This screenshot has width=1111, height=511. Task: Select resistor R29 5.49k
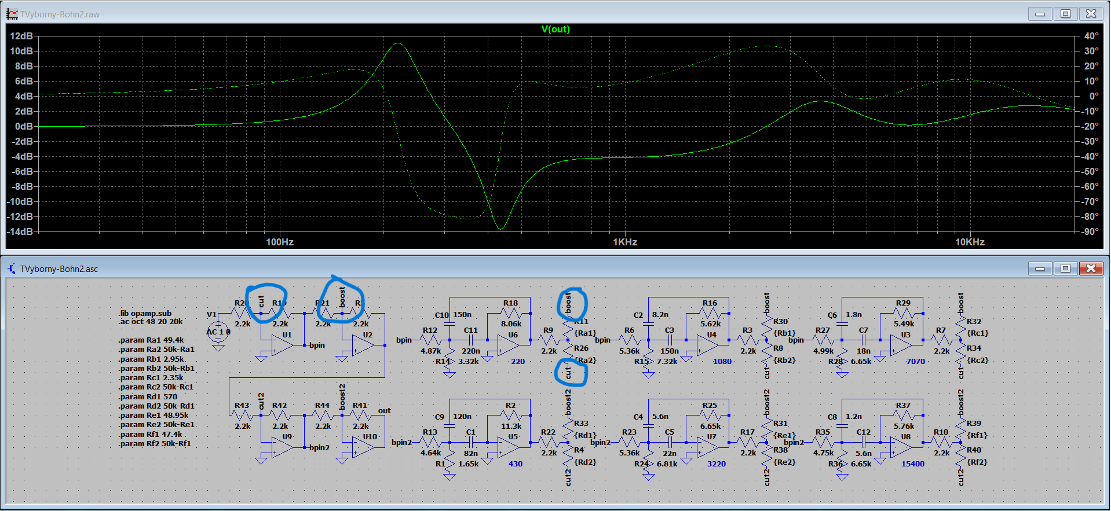[904, 313]
